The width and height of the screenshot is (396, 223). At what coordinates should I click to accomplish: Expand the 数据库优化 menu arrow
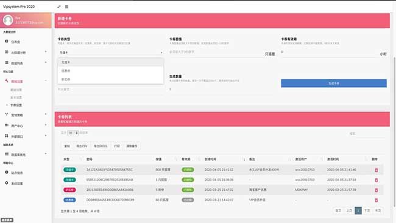coord(46,154)
